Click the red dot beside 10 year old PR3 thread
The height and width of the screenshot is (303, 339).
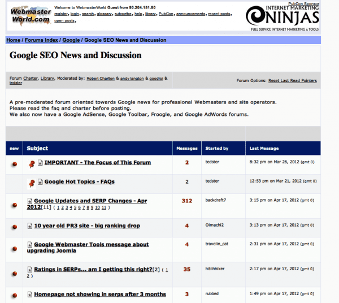tap(15, 227)
